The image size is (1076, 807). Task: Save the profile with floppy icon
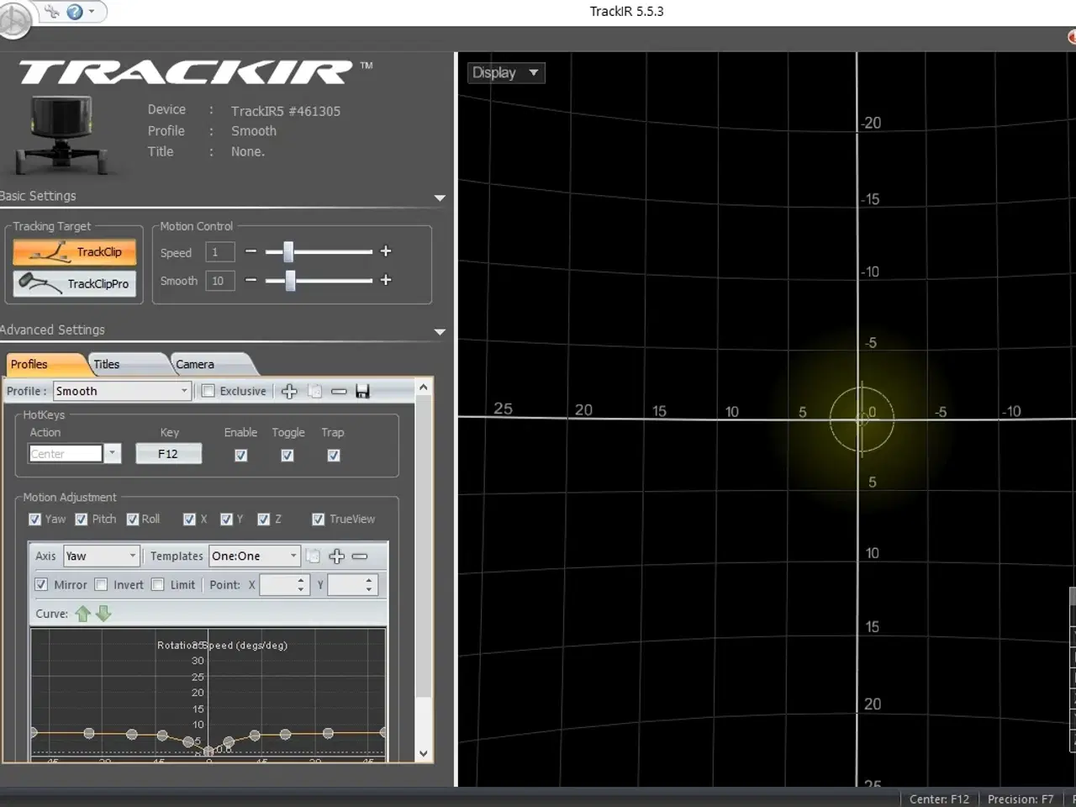click(x=362, y=391)
